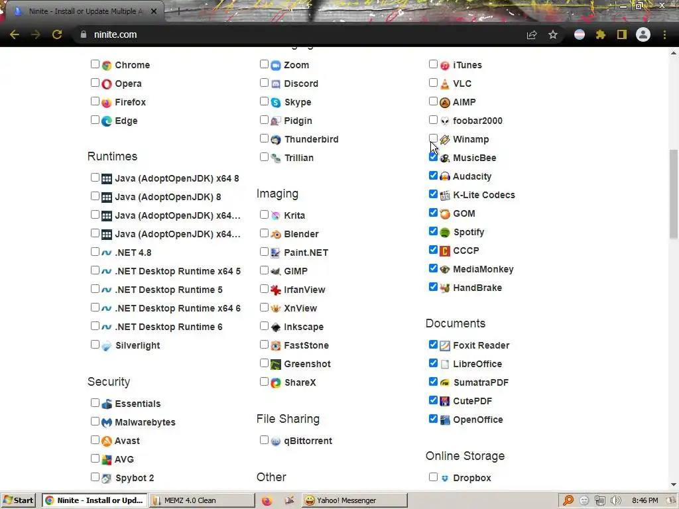
Task: Switch to the Ninite browser tab
Action: tap(84, 11)
